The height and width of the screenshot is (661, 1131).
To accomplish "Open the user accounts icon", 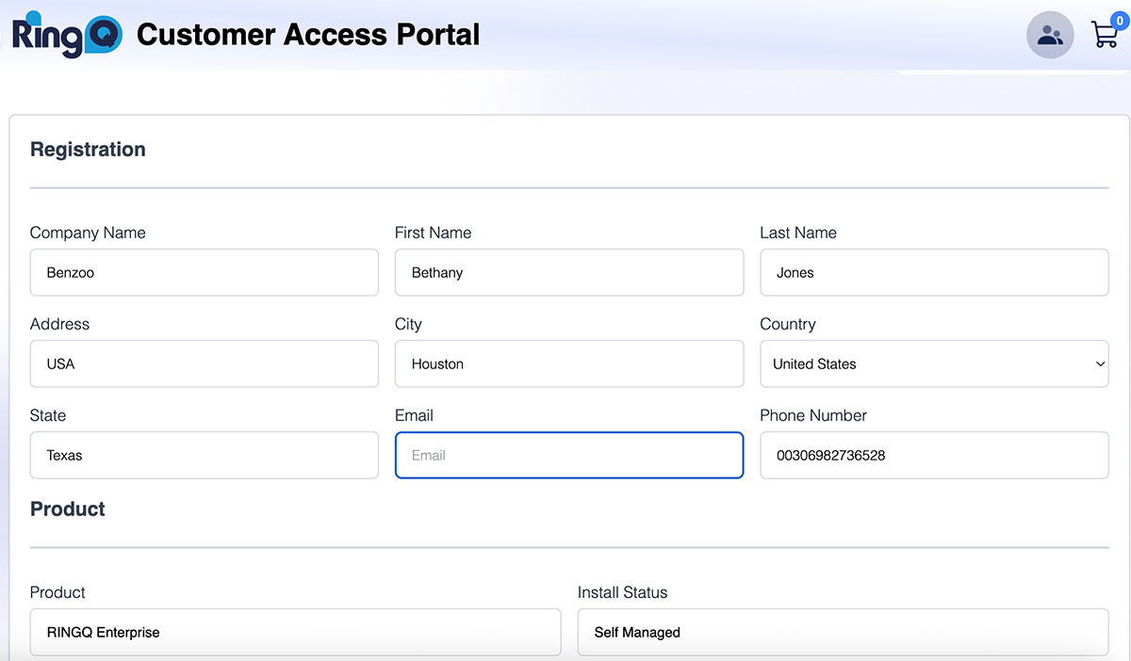I will (1049, 36).
